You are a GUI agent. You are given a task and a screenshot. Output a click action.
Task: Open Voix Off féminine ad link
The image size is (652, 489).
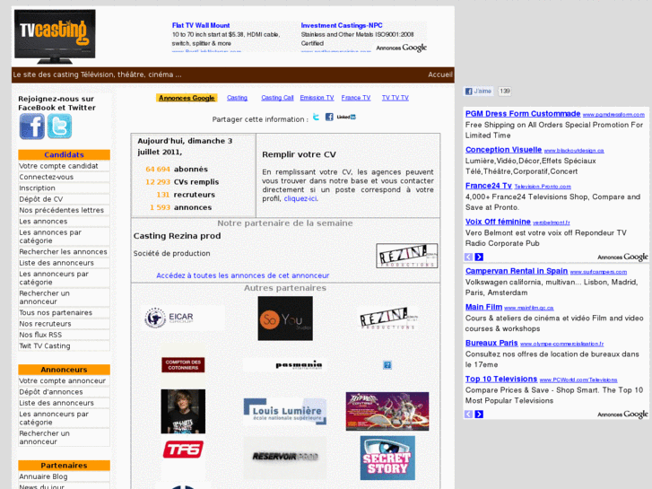(x=498, y=222)
